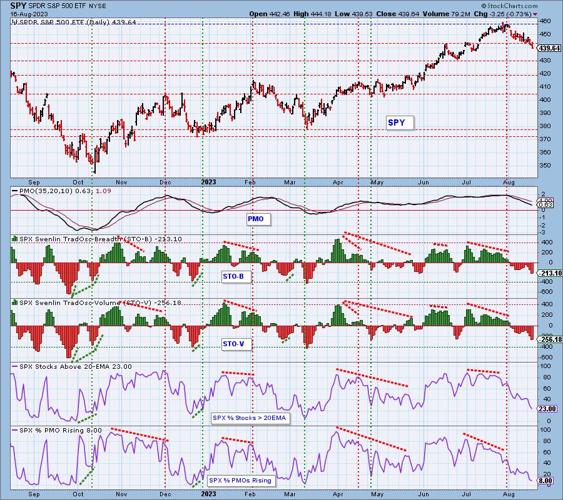
Task: Click the STO-B histogram icon in legend
Action: 15,239
